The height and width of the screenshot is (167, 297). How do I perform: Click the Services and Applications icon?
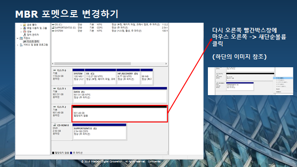(x=21, y=45)
